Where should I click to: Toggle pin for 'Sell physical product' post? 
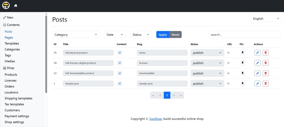242,53
